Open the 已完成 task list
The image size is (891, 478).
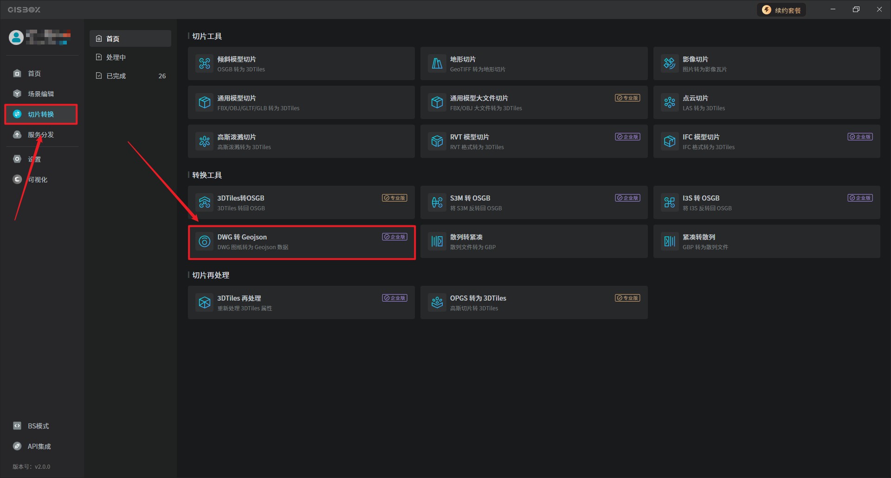(x=116, y=76)
